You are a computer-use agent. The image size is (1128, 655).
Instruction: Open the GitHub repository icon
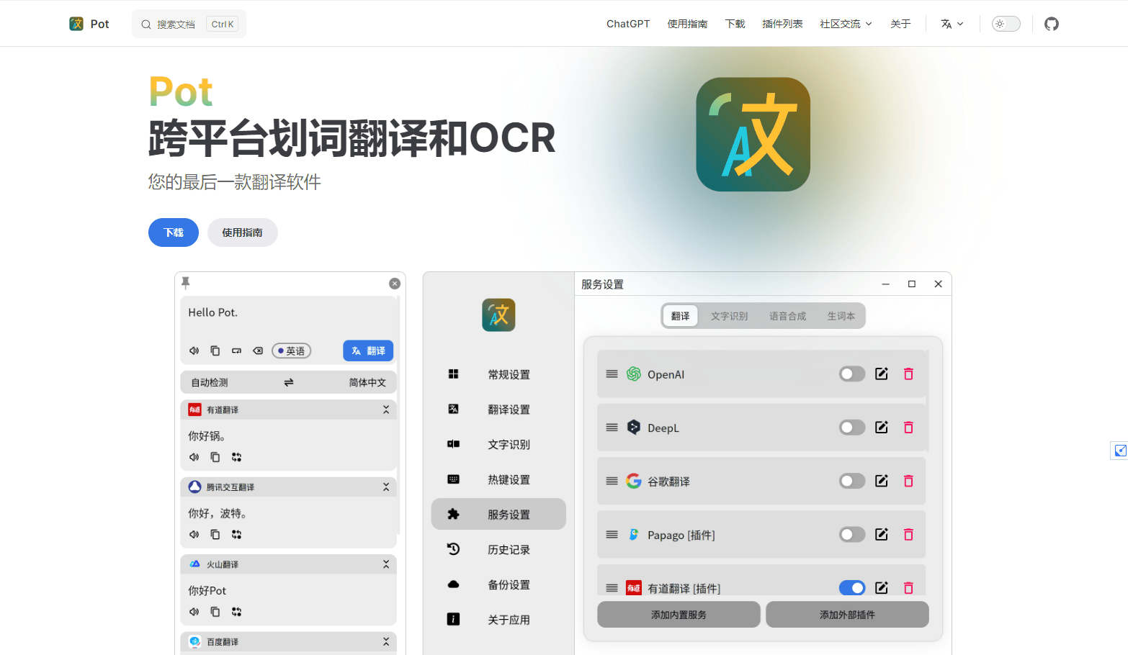(1051, 24)
